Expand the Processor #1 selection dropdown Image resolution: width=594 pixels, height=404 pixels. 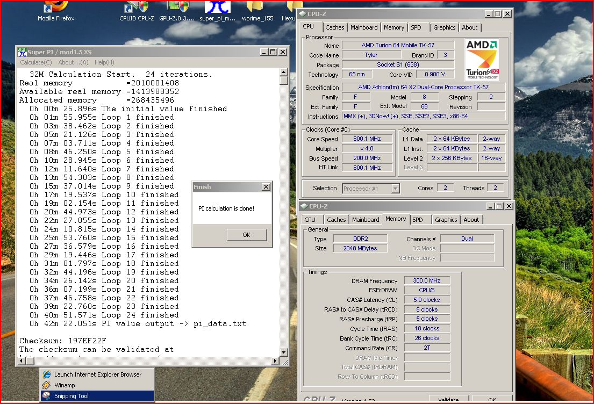pos(395,188)
